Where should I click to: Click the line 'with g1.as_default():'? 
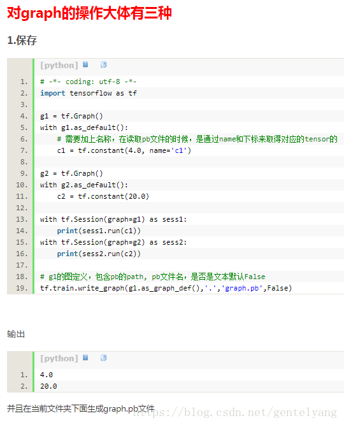point(84,127)
